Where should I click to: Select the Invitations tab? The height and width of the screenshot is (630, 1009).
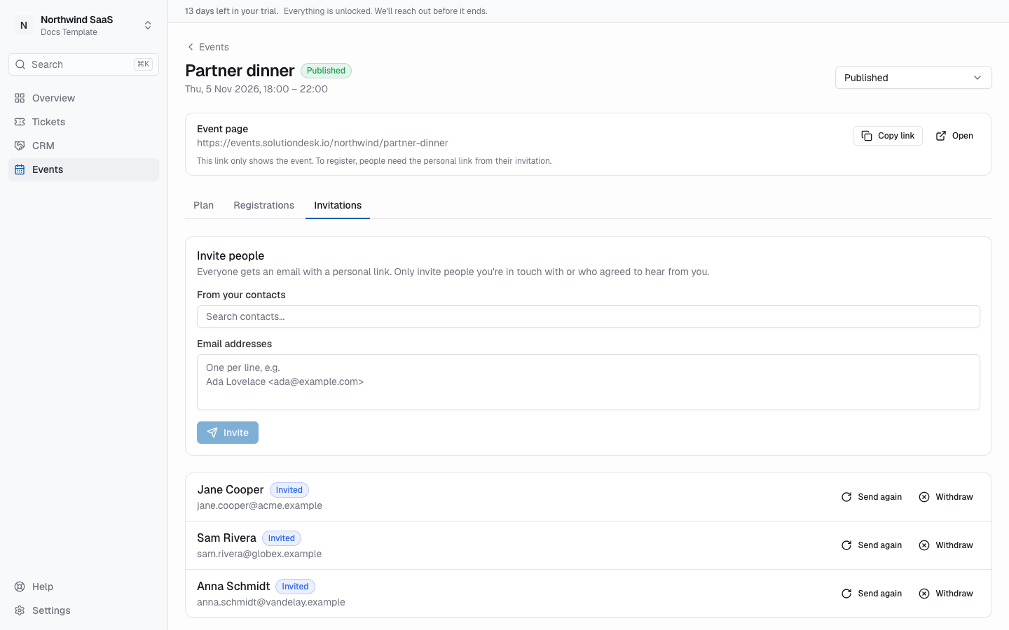click(338, 205)
